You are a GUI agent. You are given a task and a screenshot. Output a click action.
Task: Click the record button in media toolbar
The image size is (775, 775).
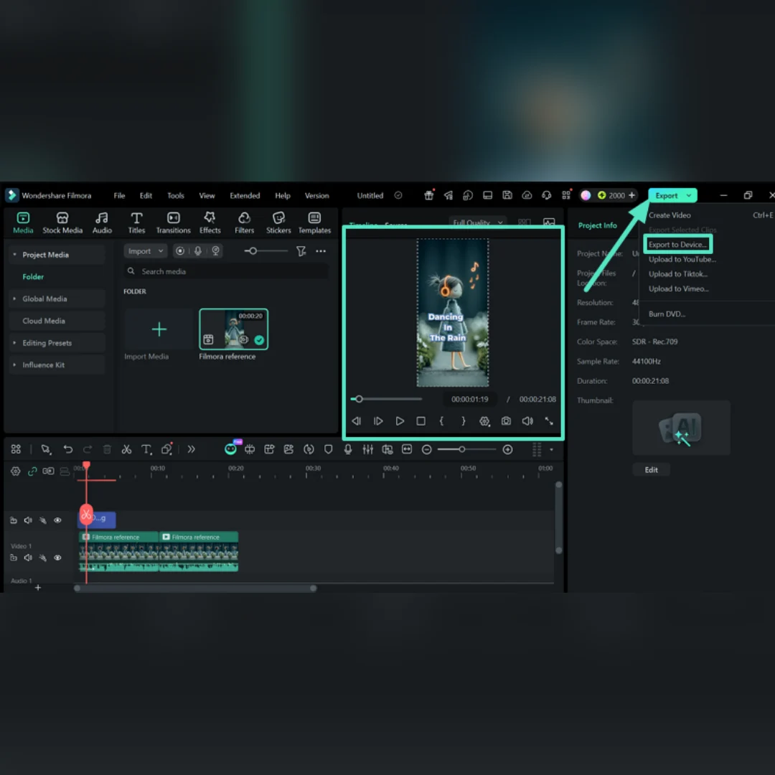(180, 252)
